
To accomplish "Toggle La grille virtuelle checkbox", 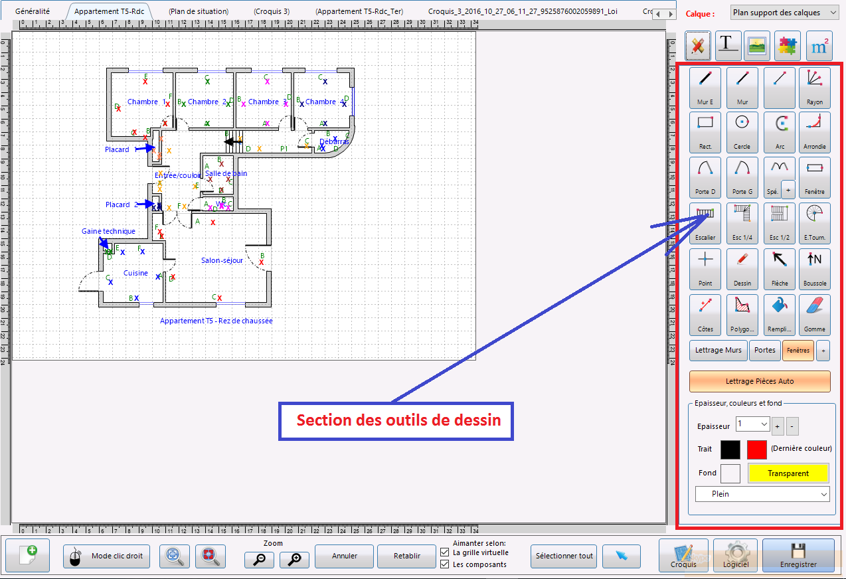I will point(445,552).
